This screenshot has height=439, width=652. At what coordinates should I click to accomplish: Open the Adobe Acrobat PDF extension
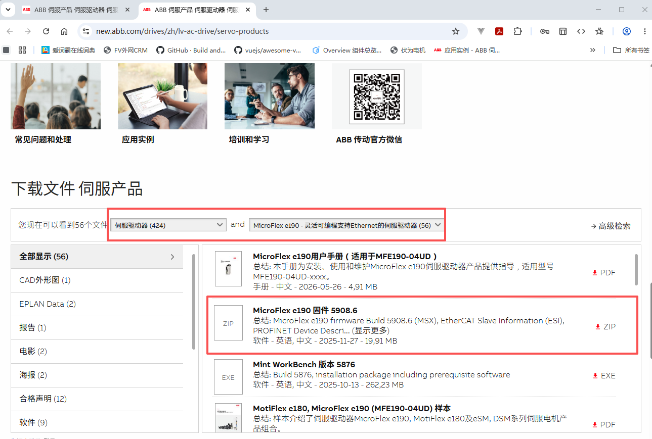(499, 31)
